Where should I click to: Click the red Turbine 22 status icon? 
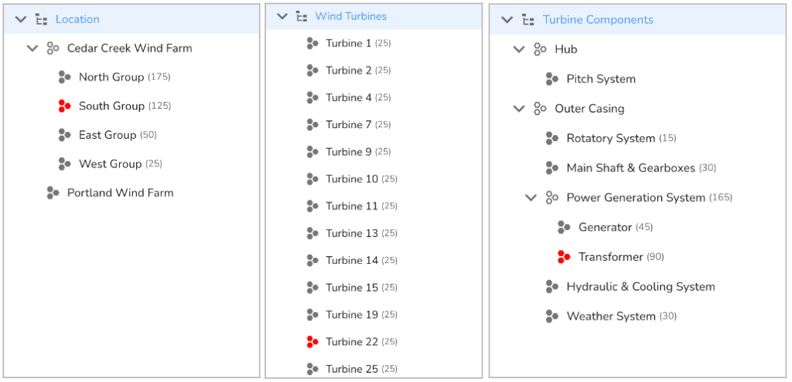312,342
